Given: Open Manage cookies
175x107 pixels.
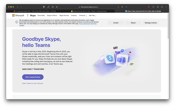Looking at the screenshot, I should pos(151,23).
